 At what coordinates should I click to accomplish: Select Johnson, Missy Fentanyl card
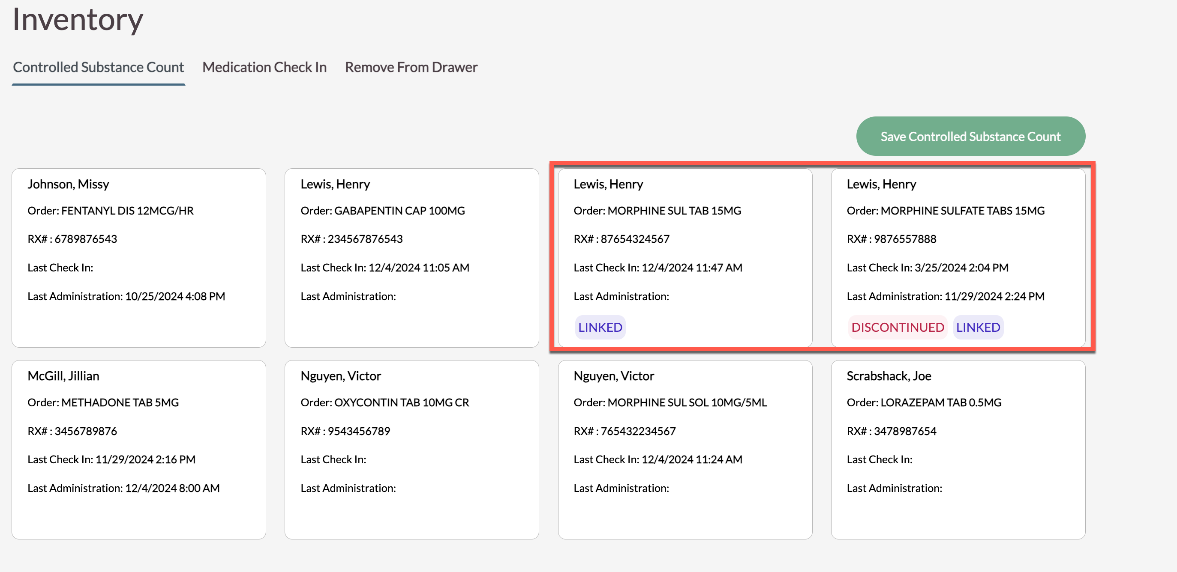[x=138, y=257]
